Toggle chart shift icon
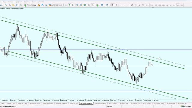 tap(93, 5)
